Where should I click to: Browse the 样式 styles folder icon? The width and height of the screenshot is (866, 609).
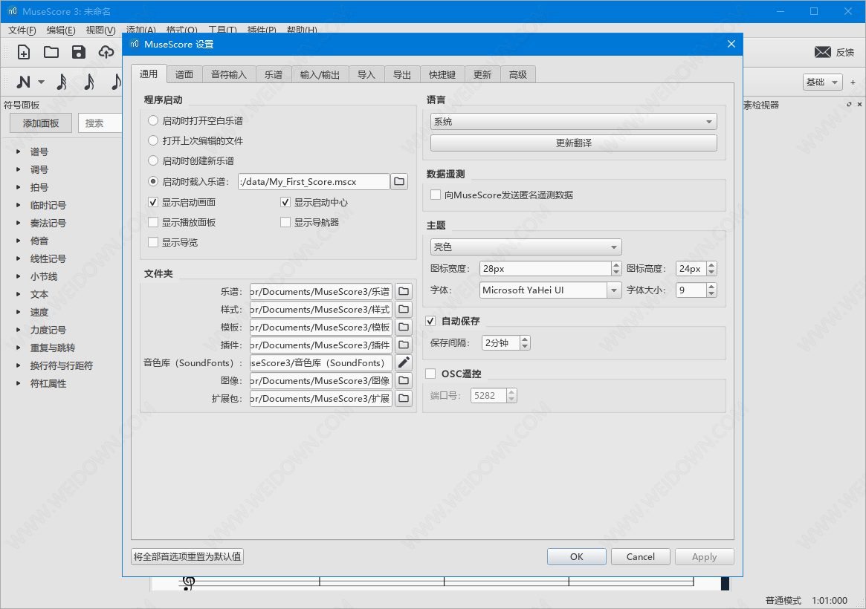[x=404, y=309]
